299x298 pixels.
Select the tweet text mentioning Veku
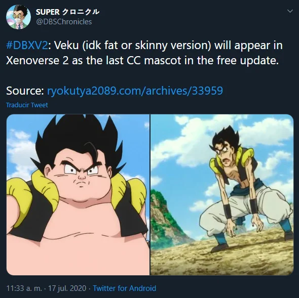pos(144,53)
